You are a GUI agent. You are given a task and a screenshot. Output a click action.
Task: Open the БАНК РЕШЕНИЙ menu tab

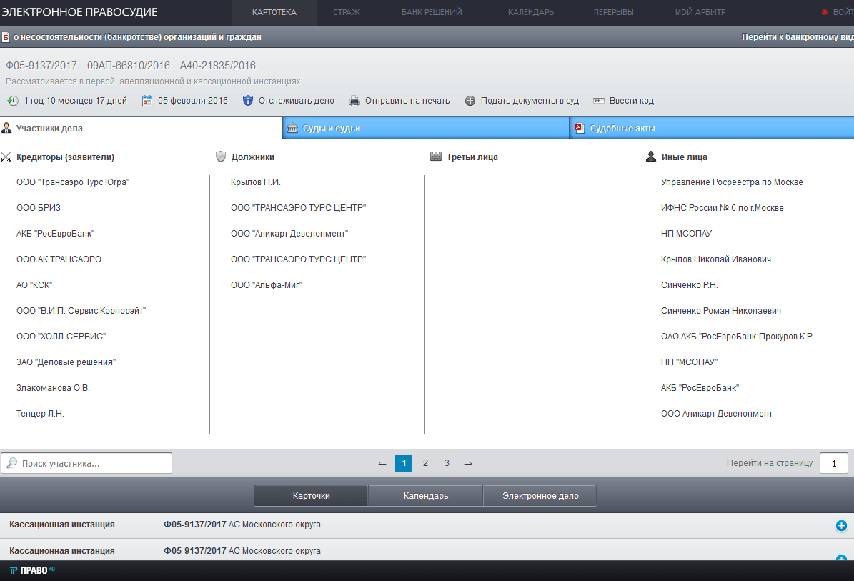[x=432, y=12]
